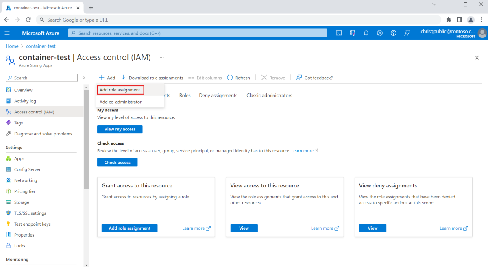
Task: Expand the portal hamburger menu
Action: click(7, 33)
